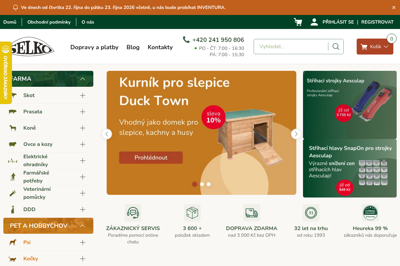
Task: Click the sheep icon next to Ovce a kozy
Action: pyautogui.click(x=13, y=144)
